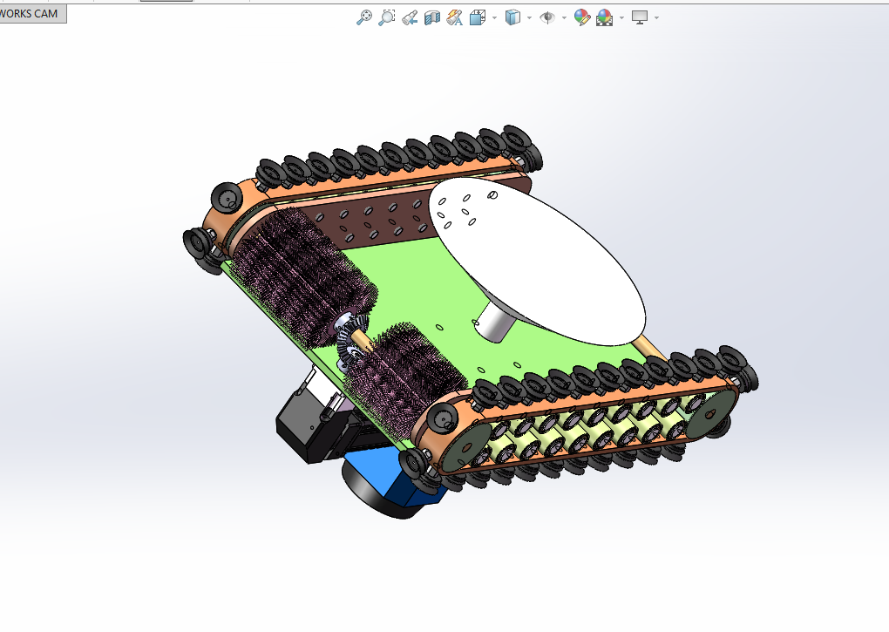Click the Apply Scene icon
Screen dimensions: 889x632
[604, 17]
